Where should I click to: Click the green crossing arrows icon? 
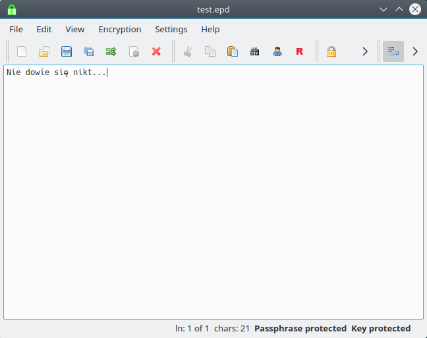pyautogui.click(x=111, y=51)
